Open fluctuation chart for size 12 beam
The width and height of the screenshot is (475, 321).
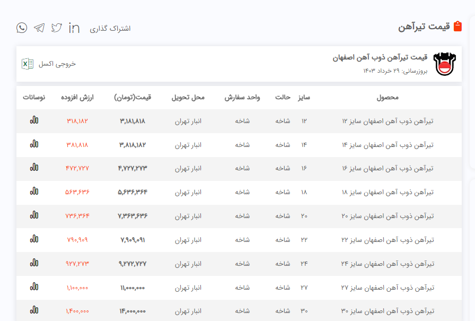pyautogui.click(x=34, y=120)
